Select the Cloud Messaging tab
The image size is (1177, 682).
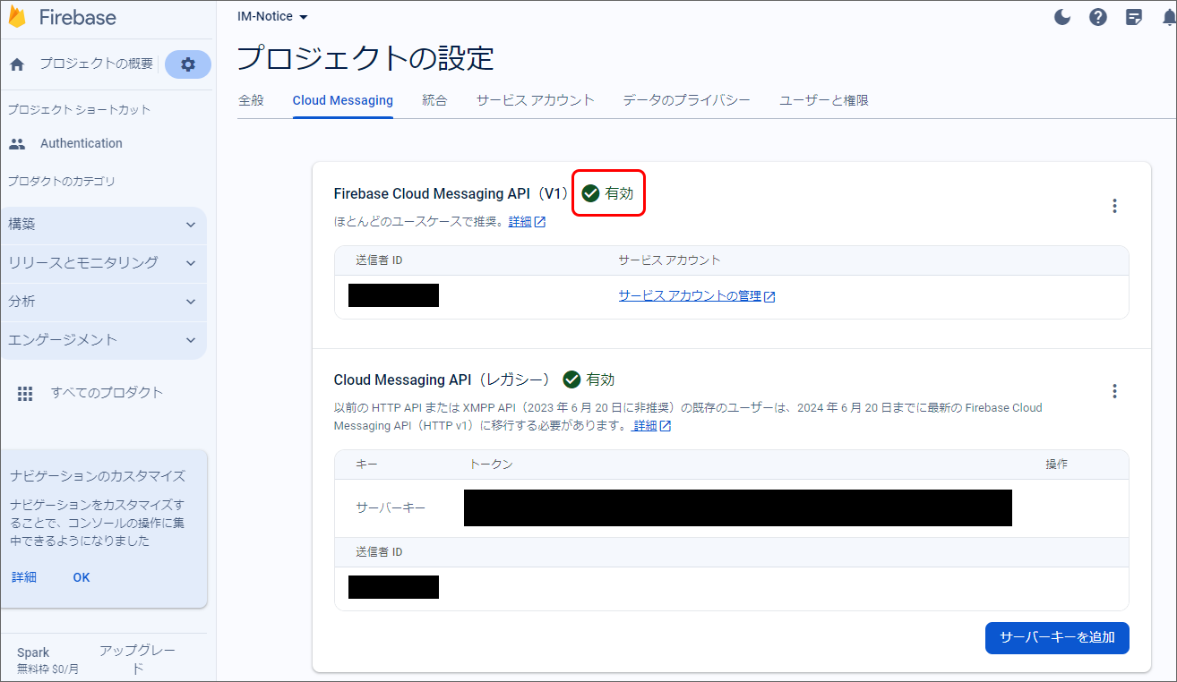(343, 100)
